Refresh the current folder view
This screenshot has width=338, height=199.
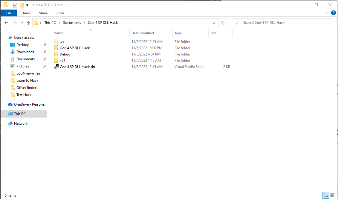tap(223, 23)
